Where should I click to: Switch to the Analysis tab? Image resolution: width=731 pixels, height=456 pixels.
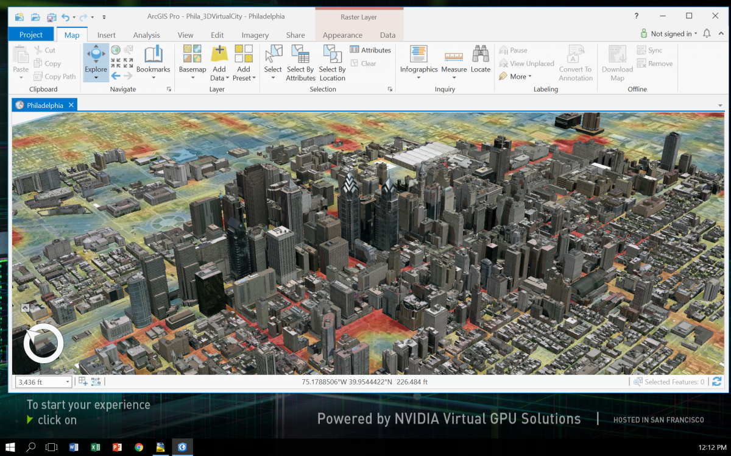click(x=146, y=35)
